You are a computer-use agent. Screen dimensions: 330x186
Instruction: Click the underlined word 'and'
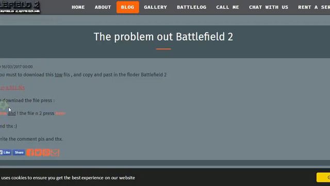click(12, 114)
